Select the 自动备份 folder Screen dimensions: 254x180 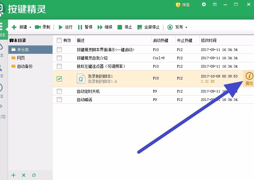(x=24, y=66)
